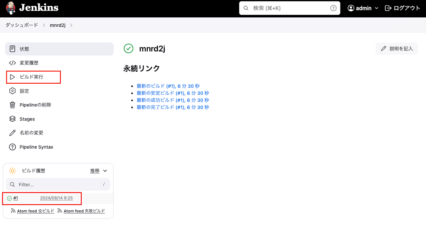Click the 状態 document icon
Viewport: 426px width, 227px height.
click(x=12, y=49)
